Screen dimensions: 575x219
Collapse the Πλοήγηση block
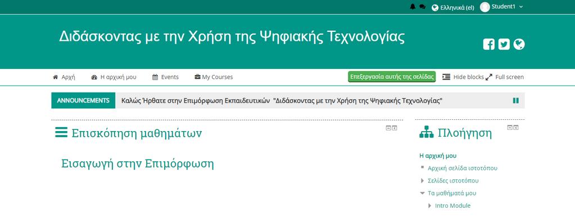click(x=510, y=128)
